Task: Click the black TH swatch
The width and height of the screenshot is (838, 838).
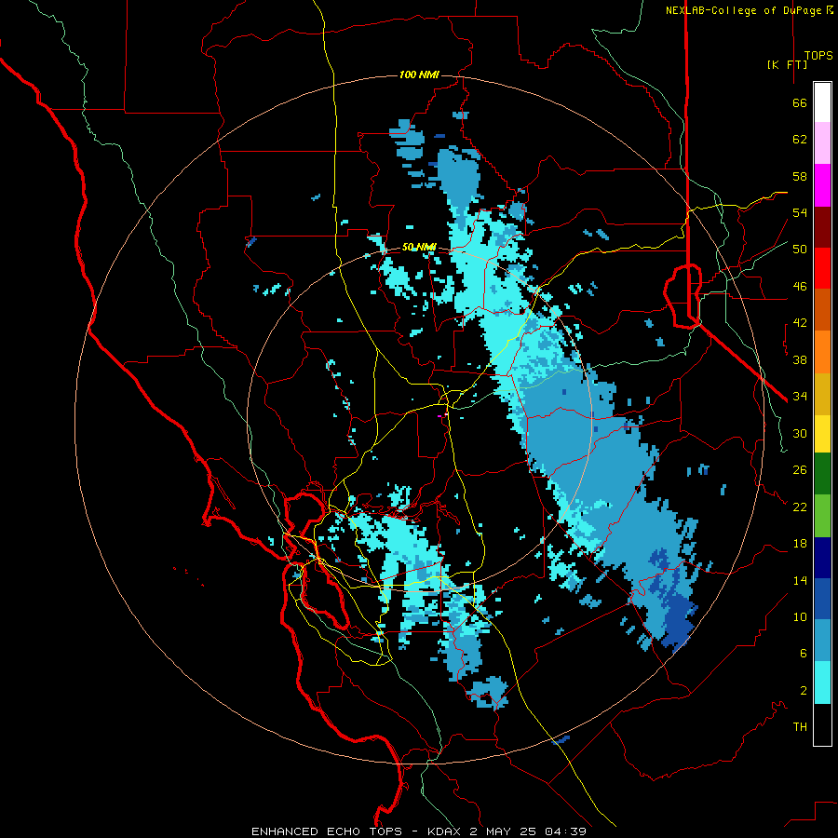Action: click(x=822, y=724)
